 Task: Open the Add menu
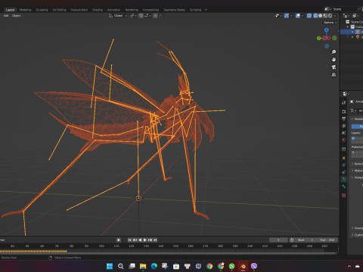point(6,16)
